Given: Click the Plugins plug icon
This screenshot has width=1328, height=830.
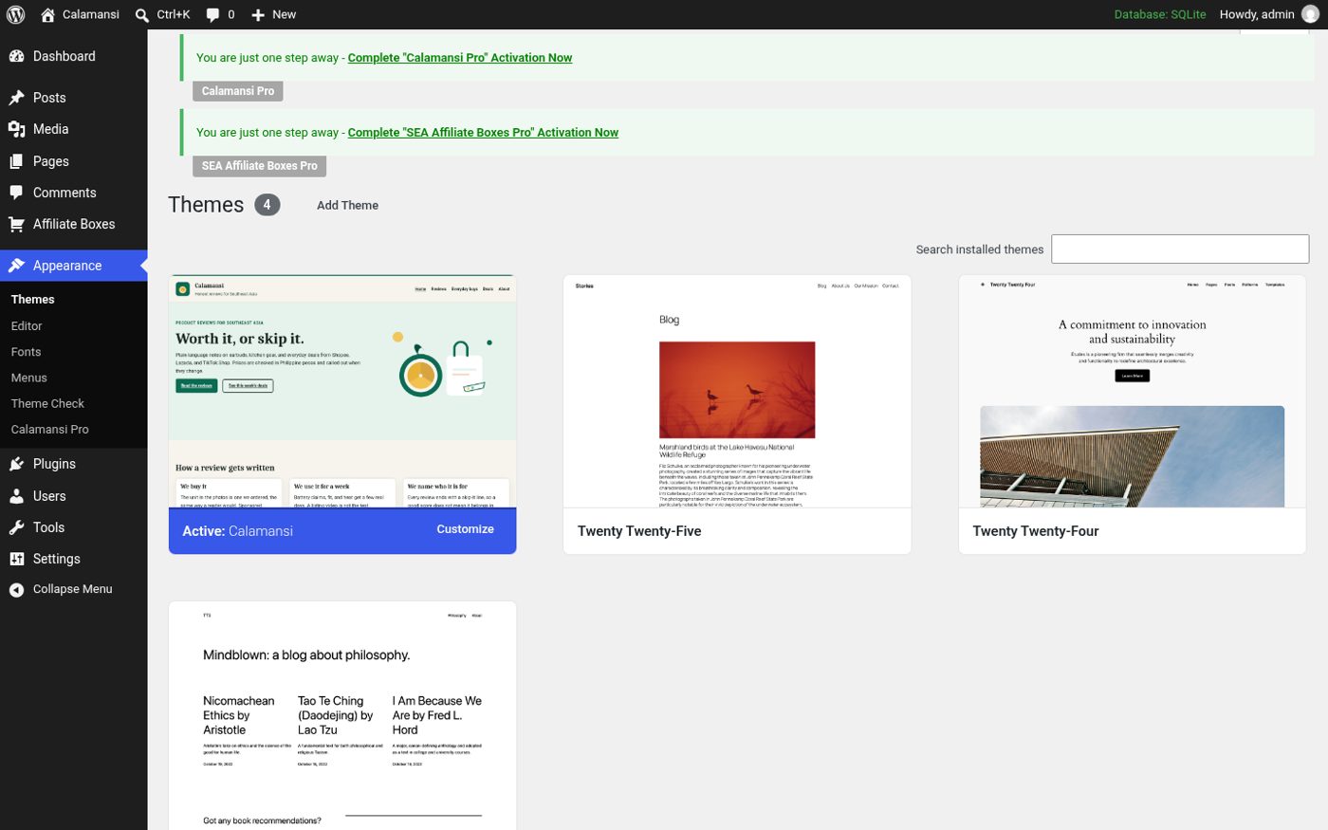Looking at the screenshot, I should (16, 464).
